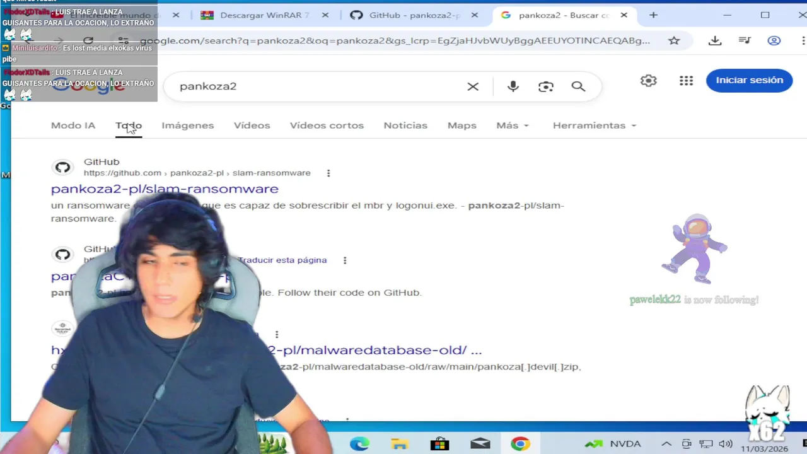The width and height of the screenshot is (807, 454).
Task: Switch to Maps results
Action: tap(462, 125)
